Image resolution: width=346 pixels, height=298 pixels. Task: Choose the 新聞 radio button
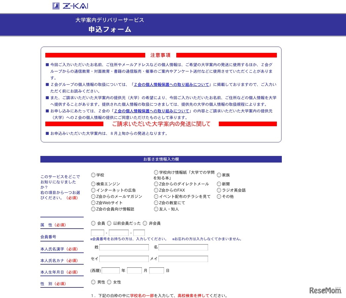(219, 184)
